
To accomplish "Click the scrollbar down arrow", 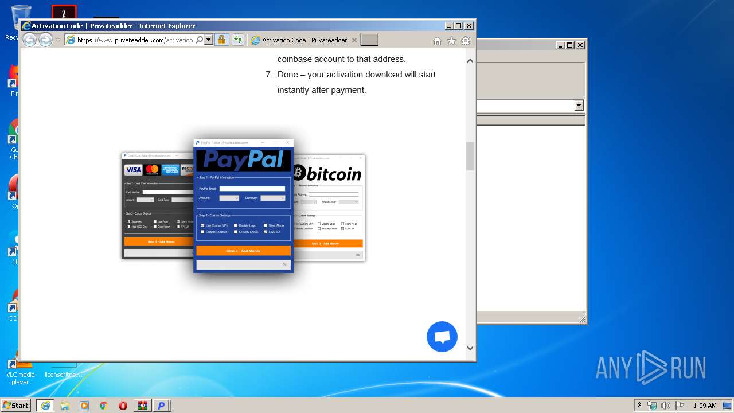I will click(x=470, y=348).
